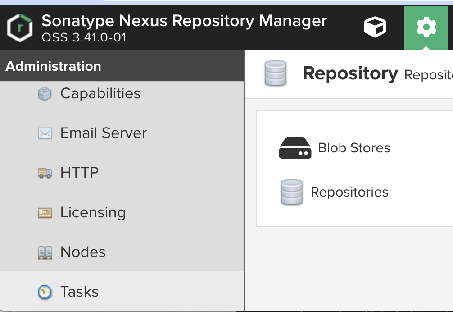Click the Sonatype Nexus Repository Manager title
The height and width of the screenshot is (312, 453).
click(184, 21)
